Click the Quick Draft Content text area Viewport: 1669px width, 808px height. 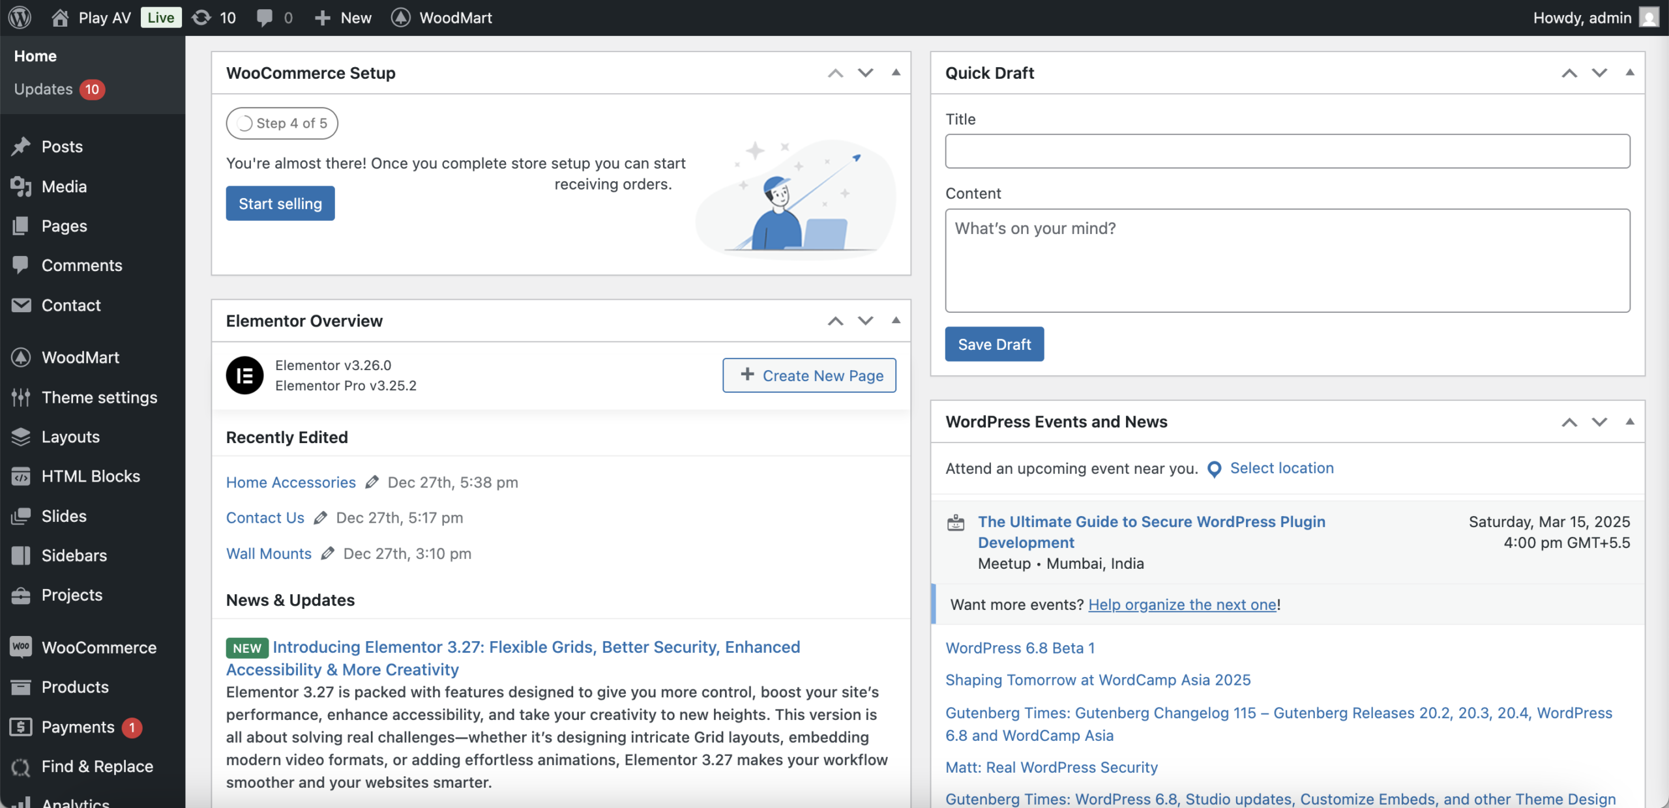coord(1288,261)
